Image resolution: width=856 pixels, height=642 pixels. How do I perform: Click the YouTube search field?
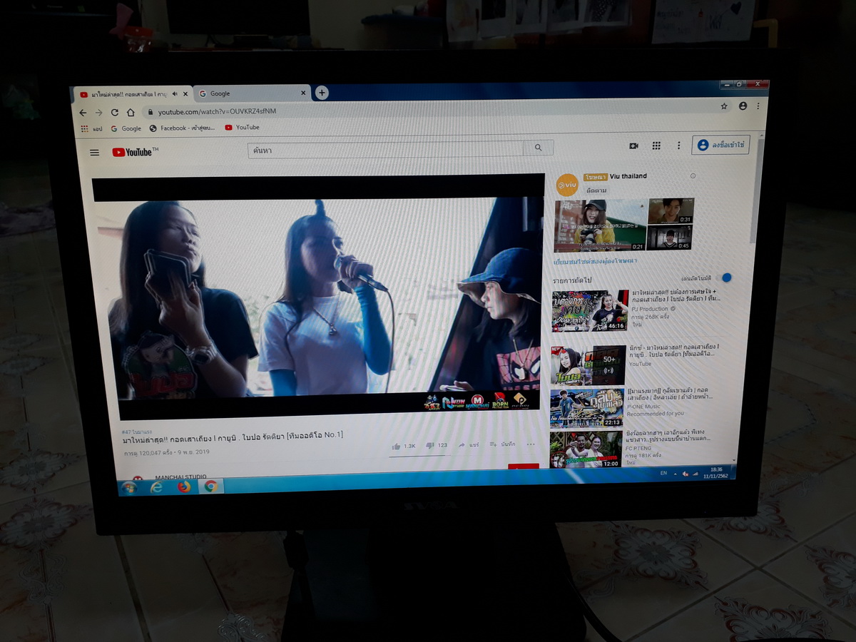tap(386, 150)
